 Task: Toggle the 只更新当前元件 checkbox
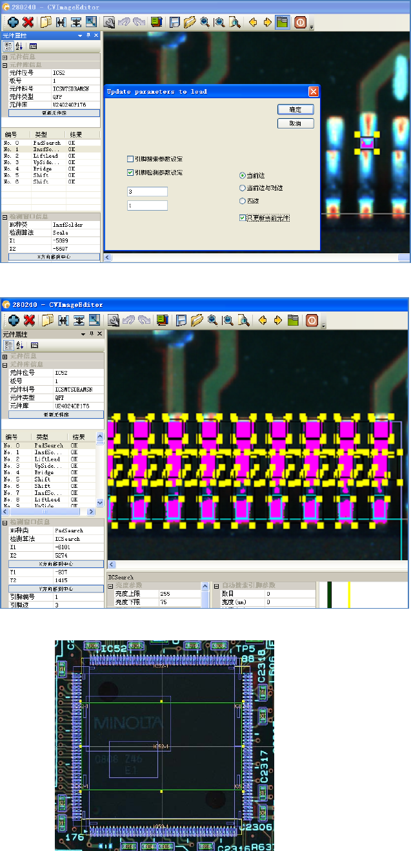(242, 218)
